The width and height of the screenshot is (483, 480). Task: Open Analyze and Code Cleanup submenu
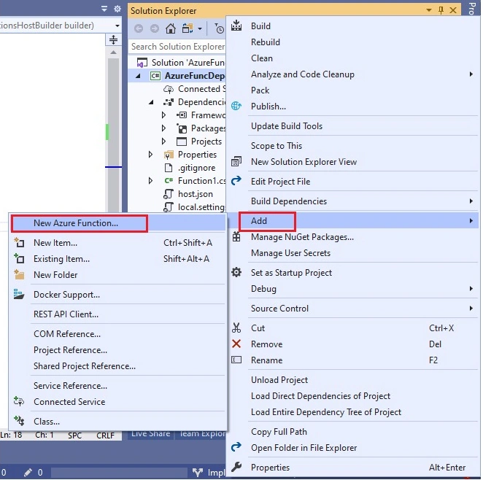click(352, 74)
